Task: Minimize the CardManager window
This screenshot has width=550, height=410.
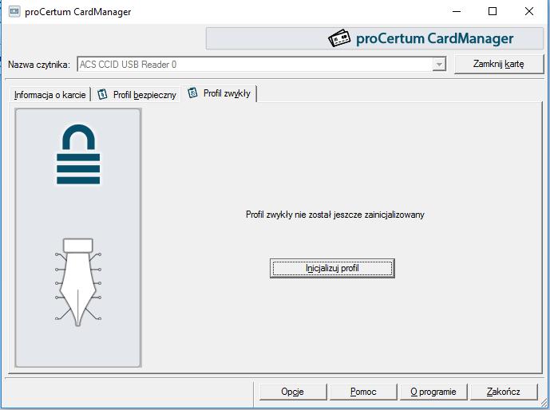Action: 457,11
